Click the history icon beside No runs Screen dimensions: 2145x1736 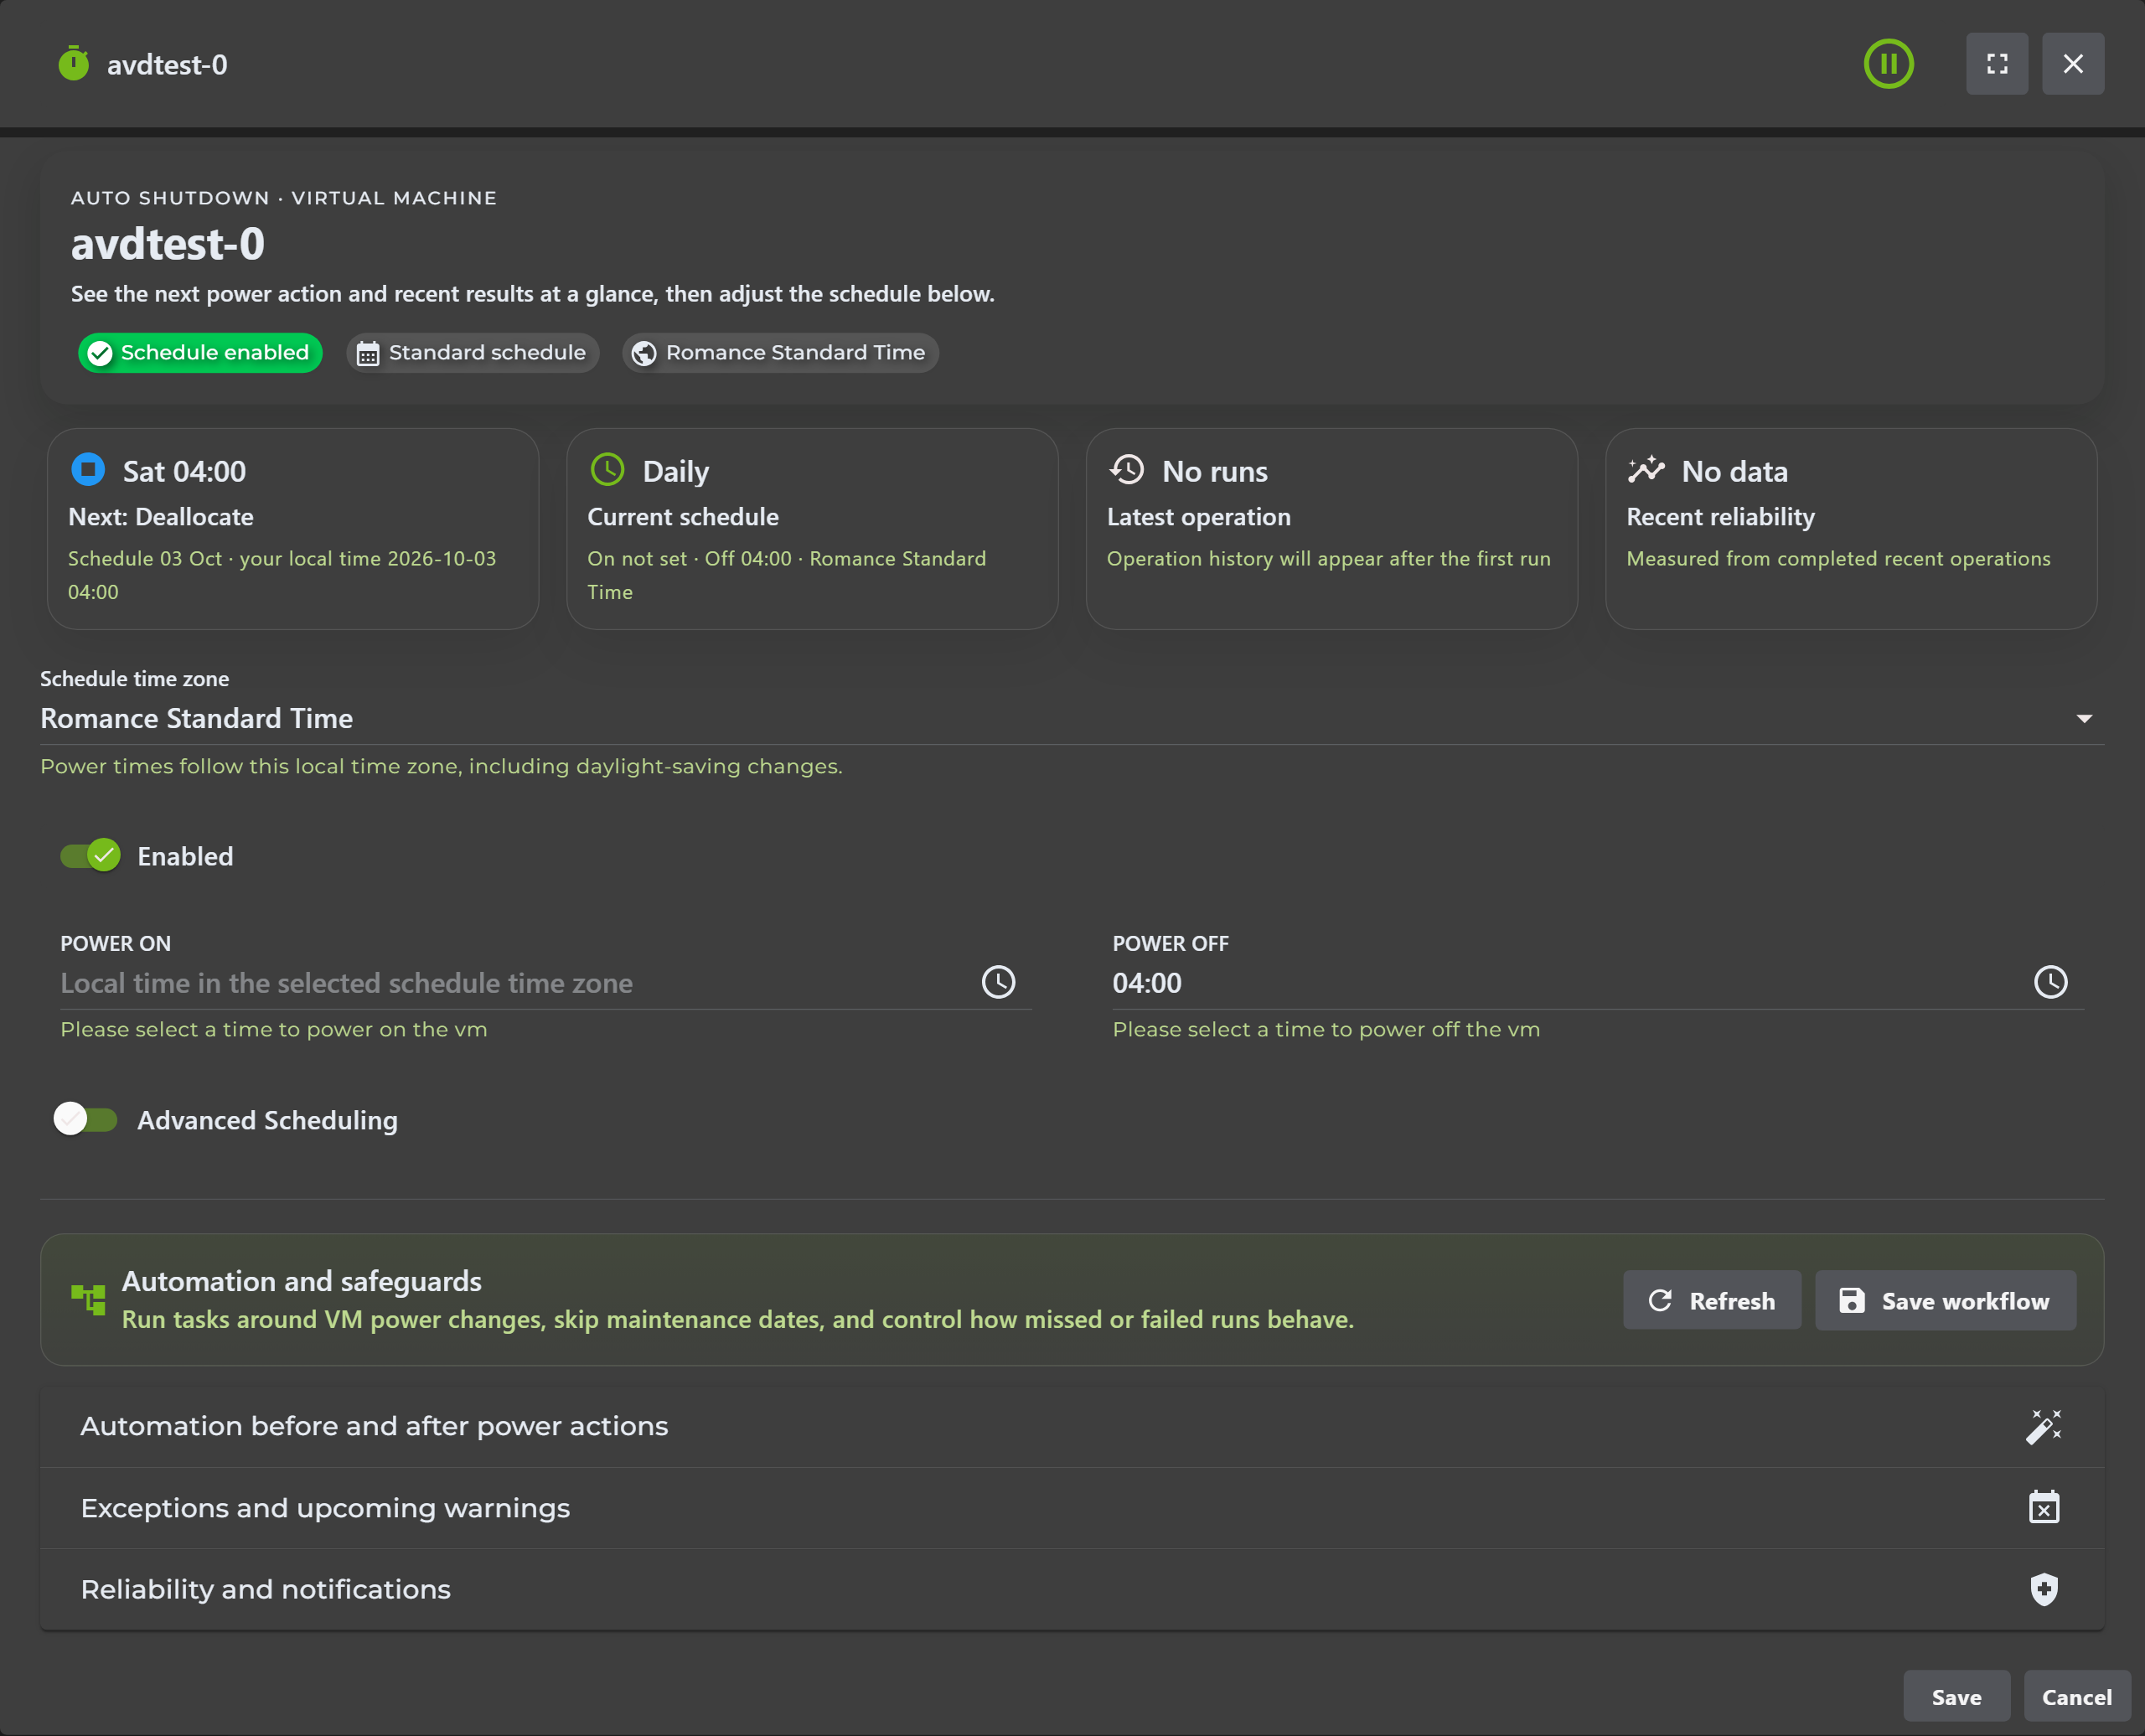(x=1127, y=469)
